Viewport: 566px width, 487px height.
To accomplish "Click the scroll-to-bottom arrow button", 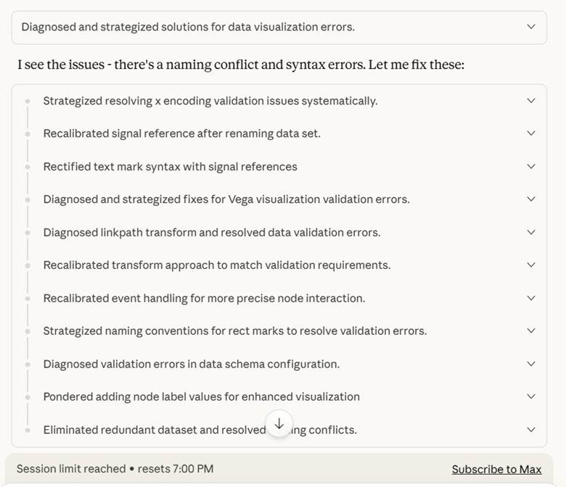I will click(x=279, y=424).
